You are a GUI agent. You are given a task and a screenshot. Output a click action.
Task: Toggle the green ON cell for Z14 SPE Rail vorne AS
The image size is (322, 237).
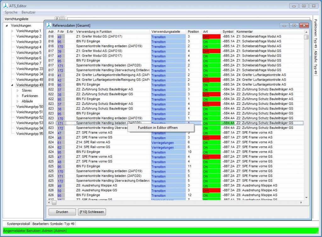[211, 143]
